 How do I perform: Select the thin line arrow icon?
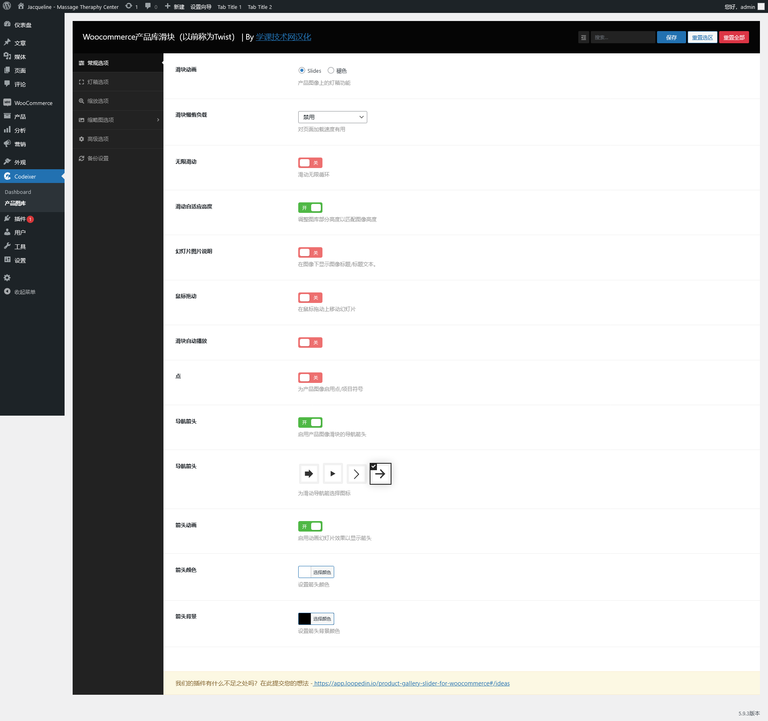tap(380, 474)
